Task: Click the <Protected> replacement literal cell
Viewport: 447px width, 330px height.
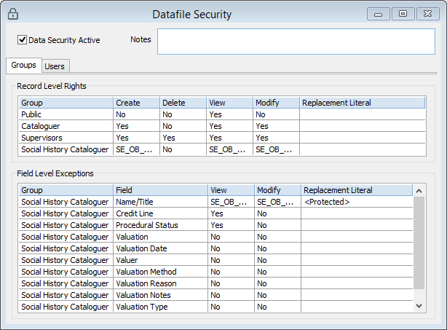Action: click(357, 202)
